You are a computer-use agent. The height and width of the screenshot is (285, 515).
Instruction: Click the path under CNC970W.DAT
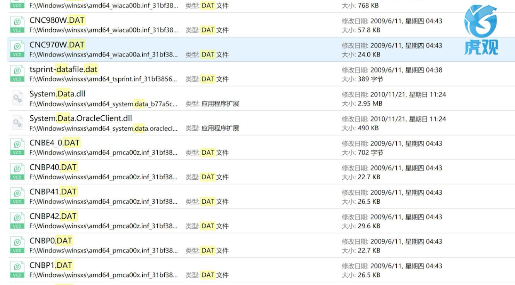[x=104, y=54]
